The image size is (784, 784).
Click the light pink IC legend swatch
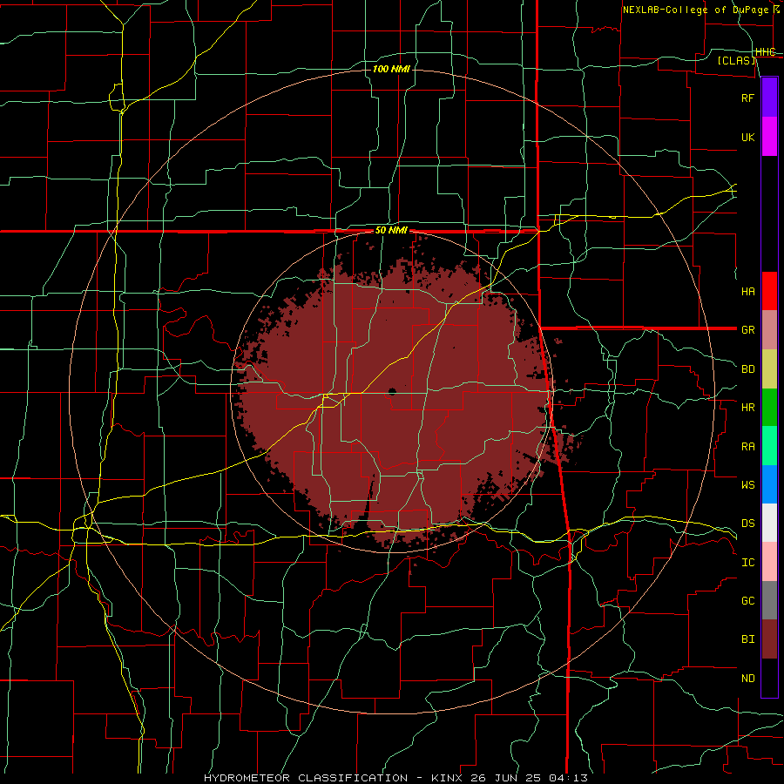pos(769,562)
